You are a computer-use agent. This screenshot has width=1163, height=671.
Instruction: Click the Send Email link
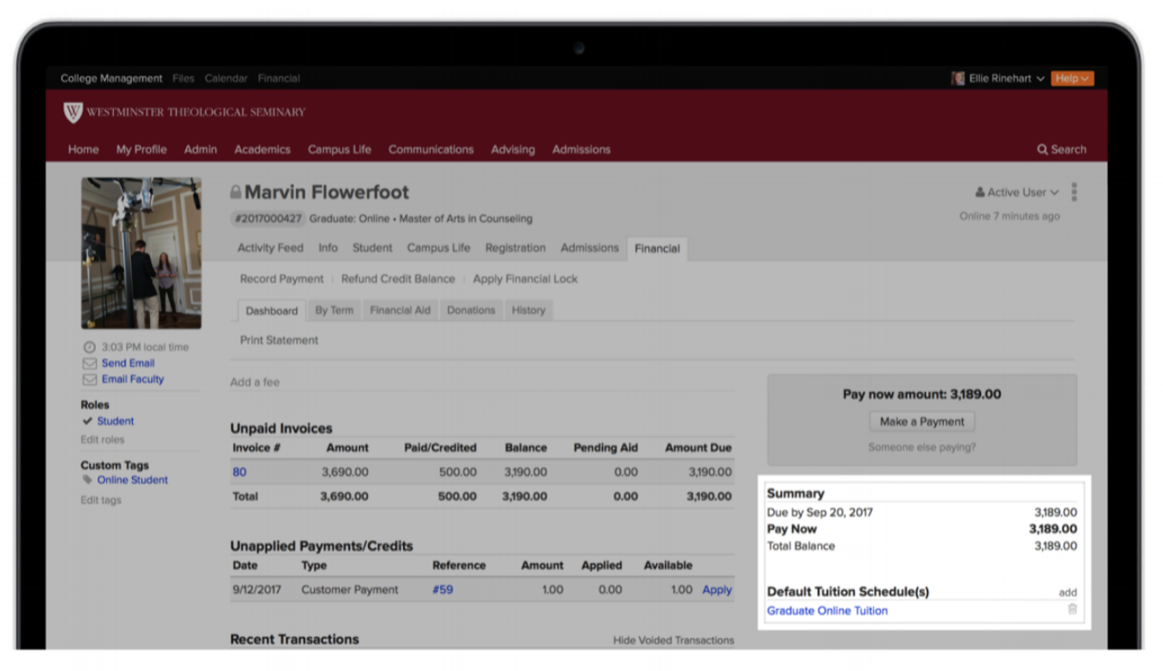pyautogui.click(x=128, y=363)
